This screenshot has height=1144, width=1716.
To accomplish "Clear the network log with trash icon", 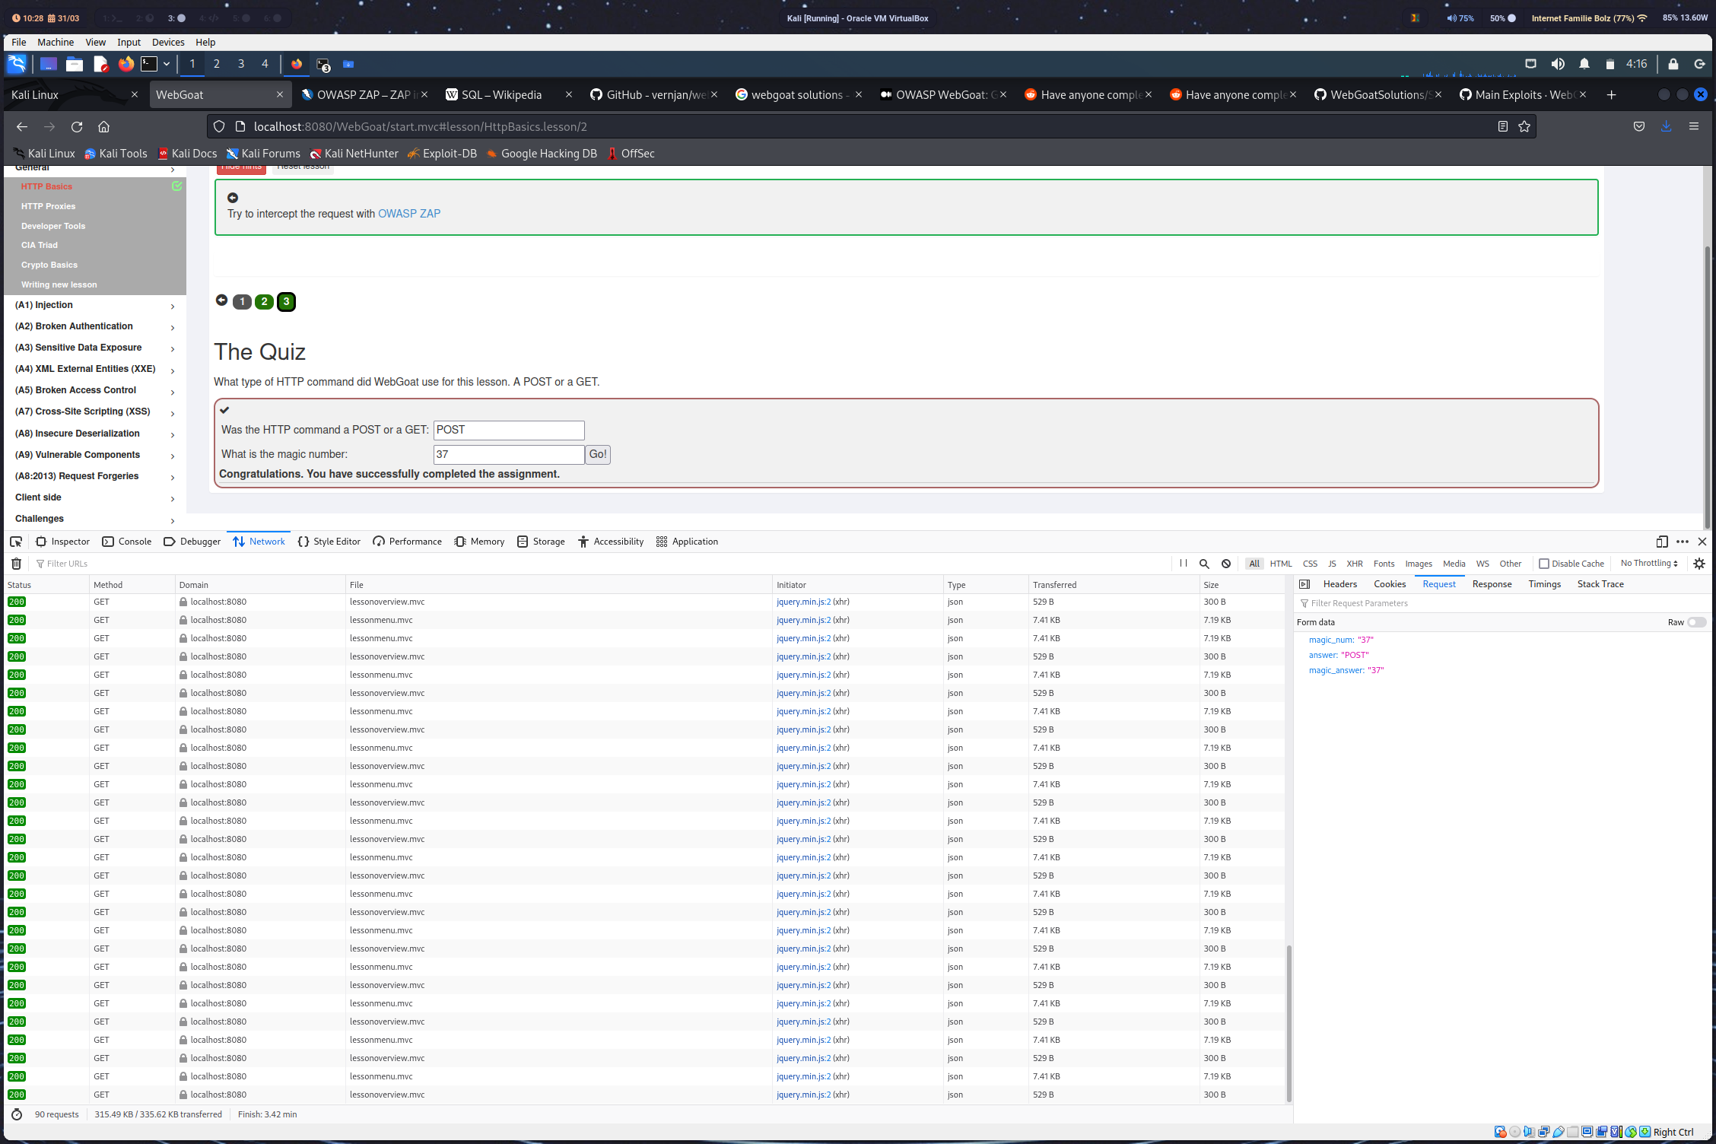I will (x=16, y=564).
